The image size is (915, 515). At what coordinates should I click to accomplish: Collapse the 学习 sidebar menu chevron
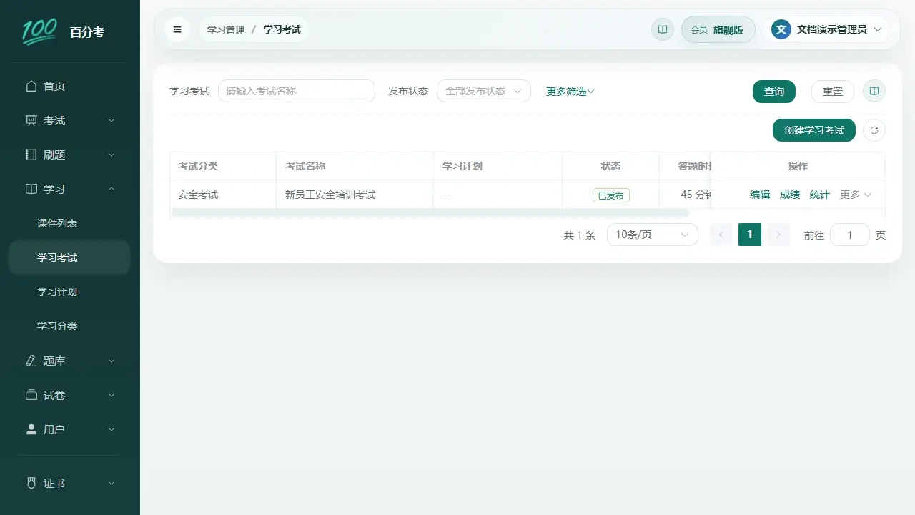112,189
